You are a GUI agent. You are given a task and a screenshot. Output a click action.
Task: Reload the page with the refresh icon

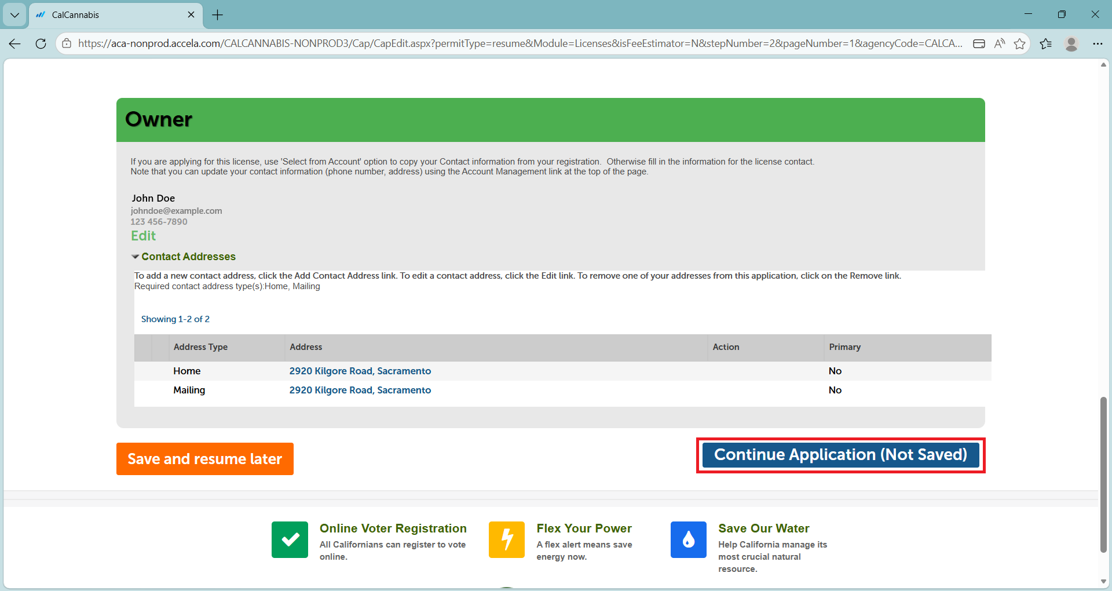[41, 43]
